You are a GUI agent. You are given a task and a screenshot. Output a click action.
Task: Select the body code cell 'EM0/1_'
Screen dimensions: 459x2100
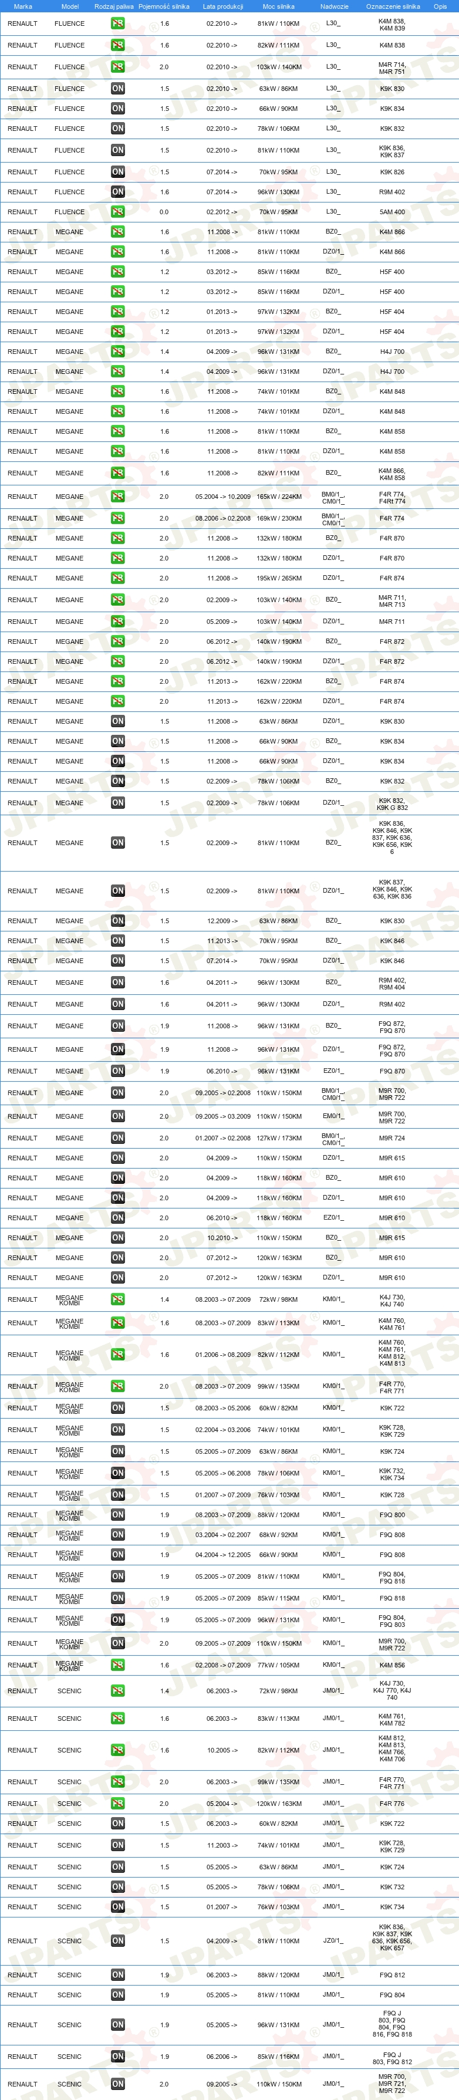pyautogui.click(x=333, y=1115)
